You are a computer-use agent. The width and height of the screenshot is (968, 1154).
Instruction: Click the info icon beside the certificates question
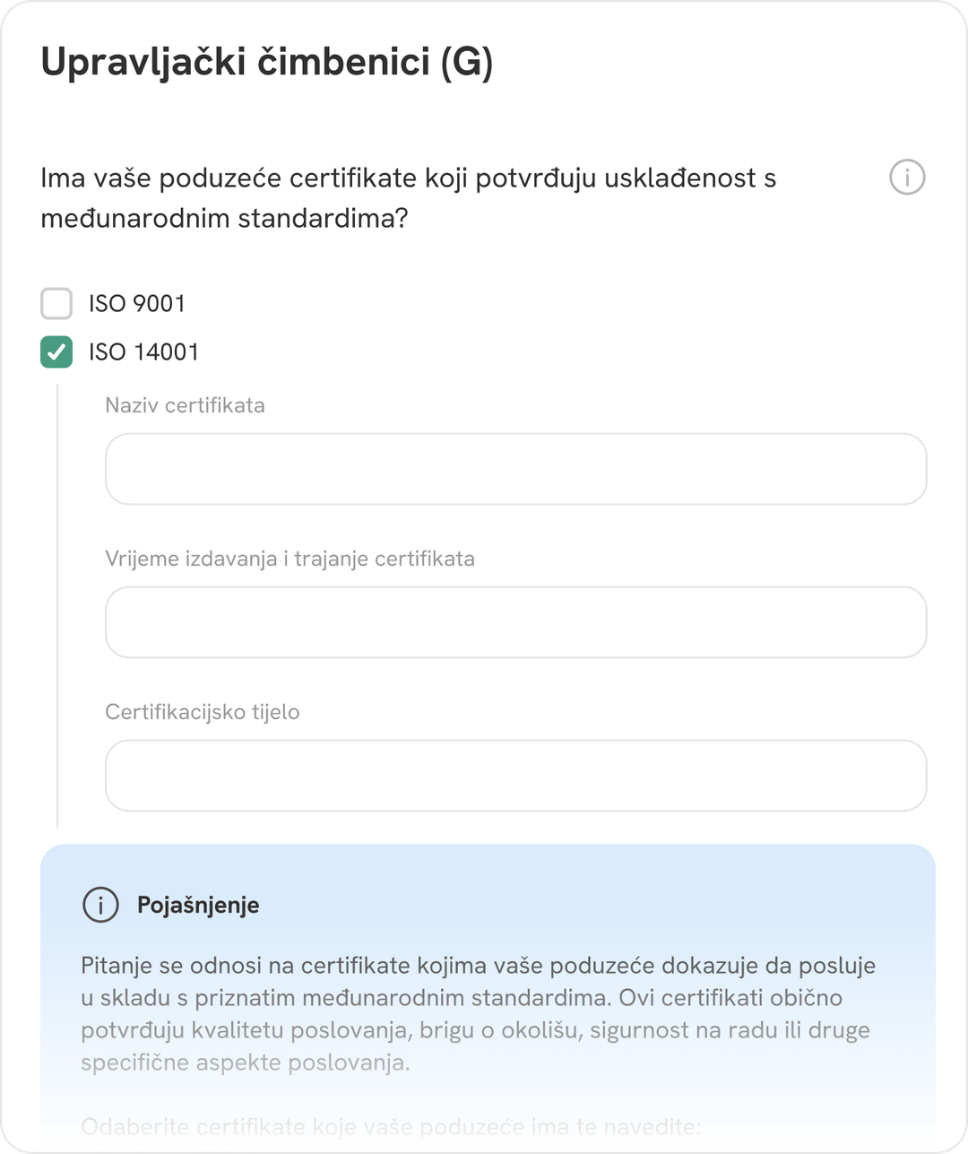tap(906, 178)
